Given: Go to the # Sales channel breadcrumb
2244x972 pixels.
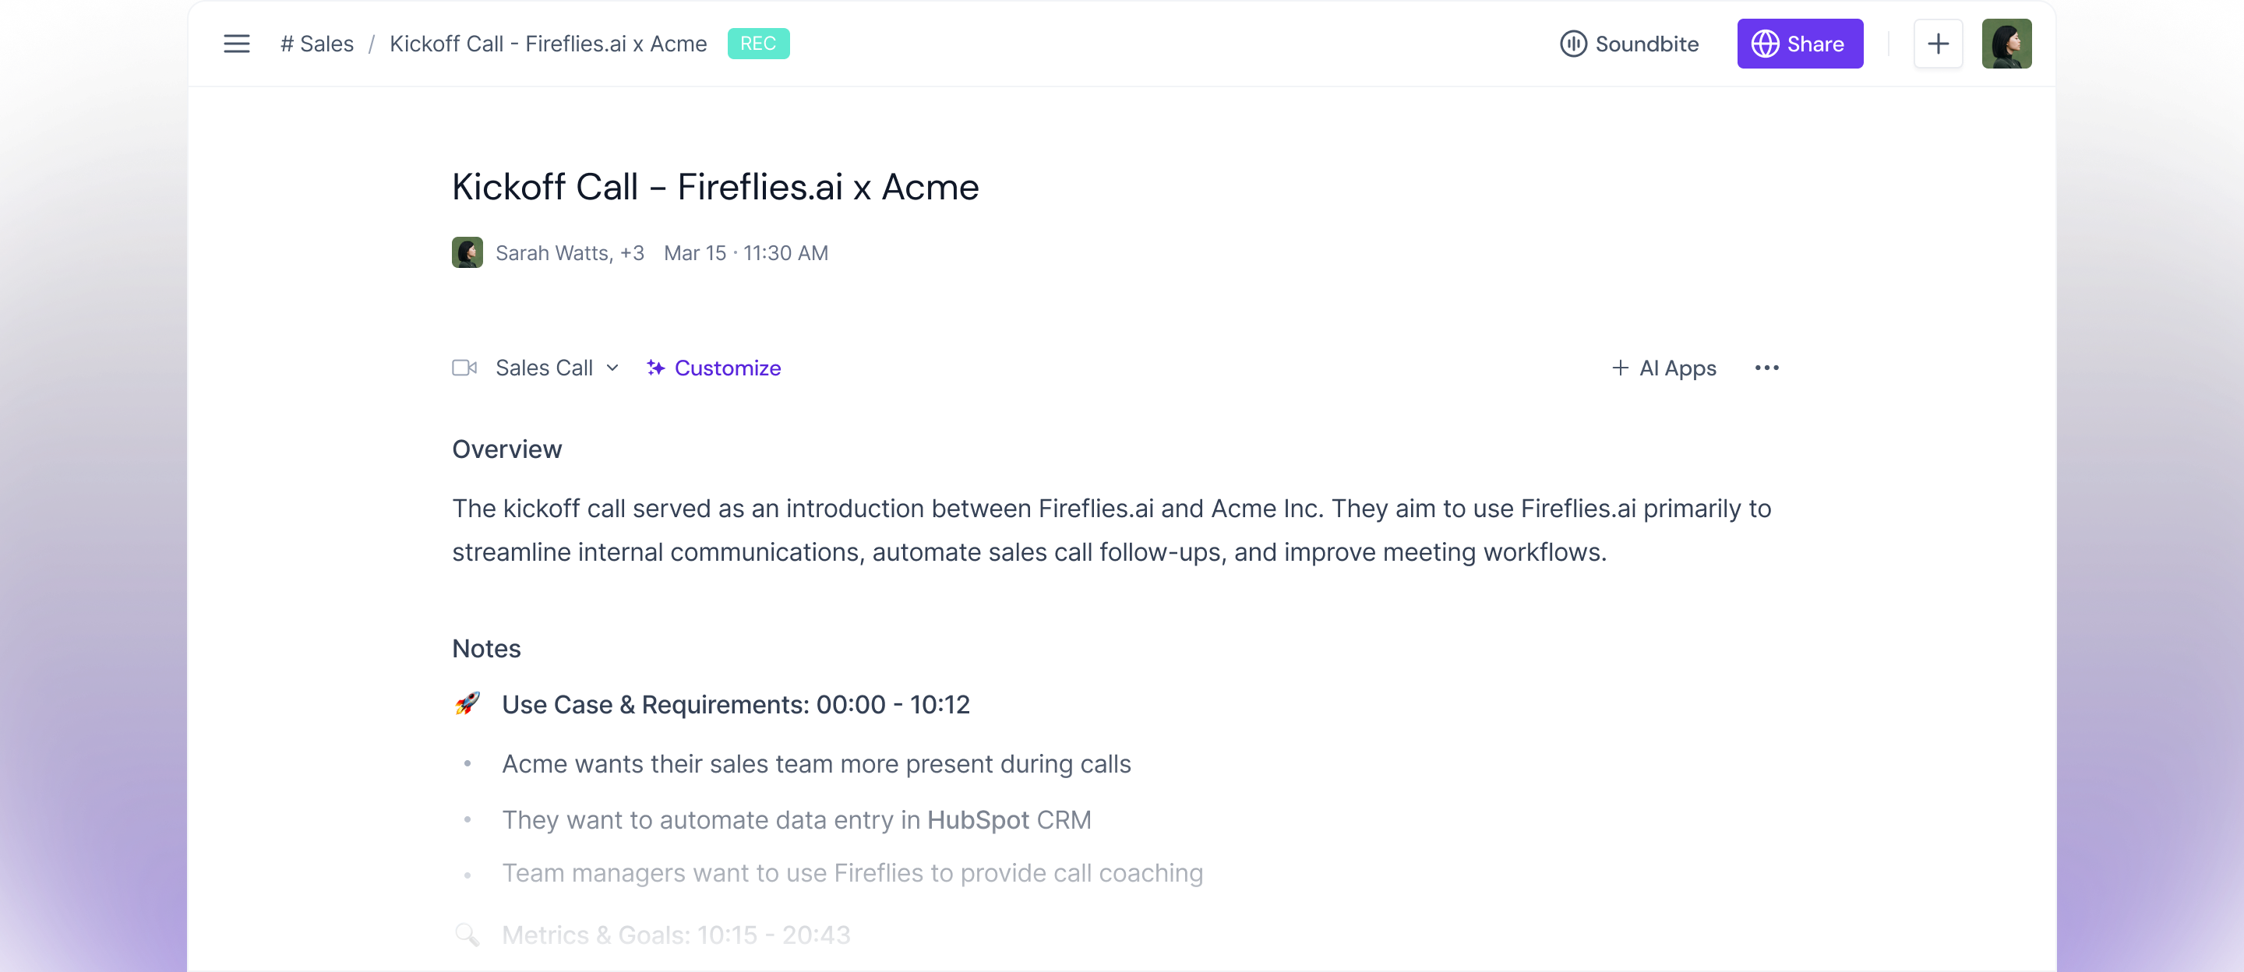Looking at the screenshot, I should click(x=317, y=44).
